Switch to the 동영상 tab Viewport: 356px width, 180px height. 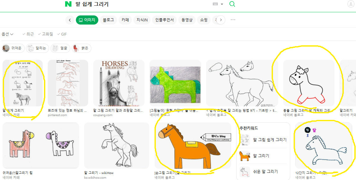pyautogui.click(x=187, y=20)
